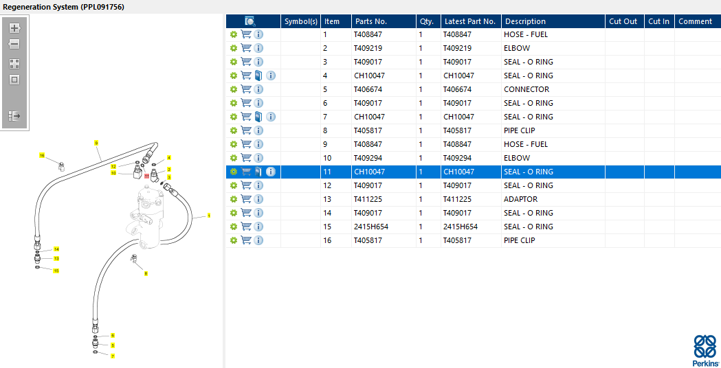The width and height of the screenshot is (721, 368).
Task: Add item 6 T409017 to cart
Action: pyautogui.click(x=246, y=103)
